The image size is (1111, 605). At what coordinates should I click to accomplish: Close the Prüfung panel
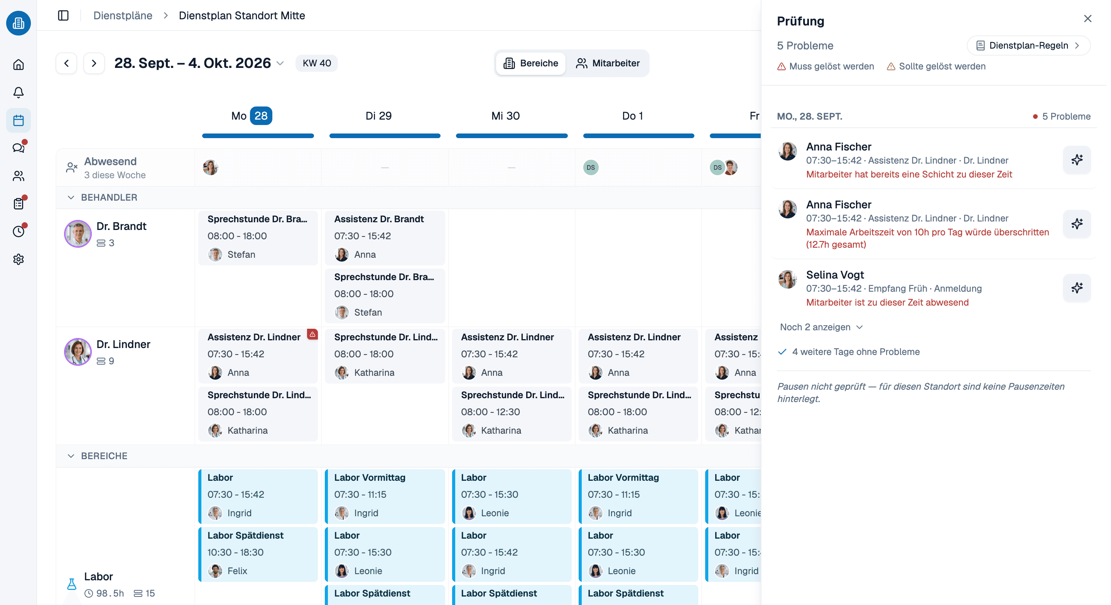pos(1087,19)
